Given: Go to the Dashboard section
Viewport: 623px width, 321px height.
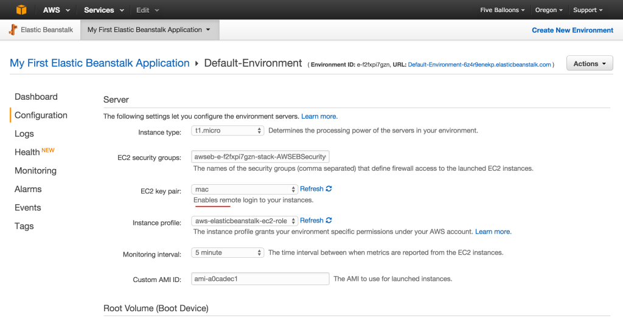Looking at the screenshot, I should tap(36, 97).
